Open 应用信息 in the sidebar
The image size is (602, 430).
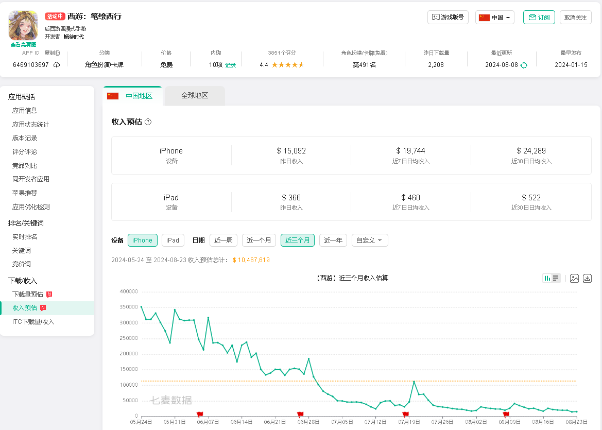click(25, 111)
